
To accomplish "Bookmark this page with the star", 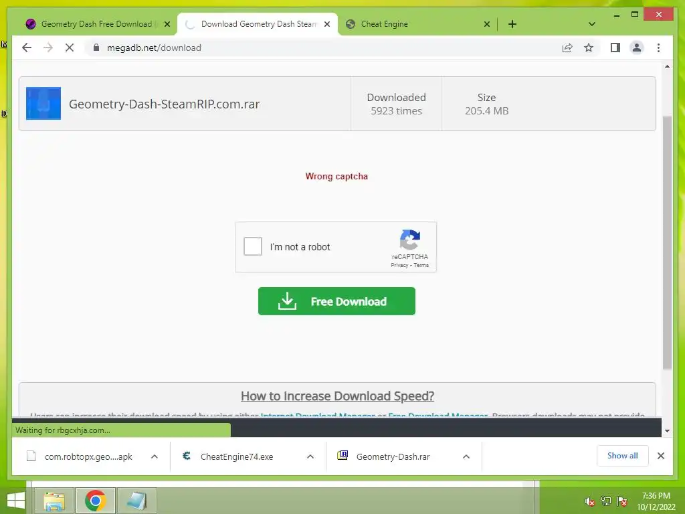I will click(x=589, y=48).
